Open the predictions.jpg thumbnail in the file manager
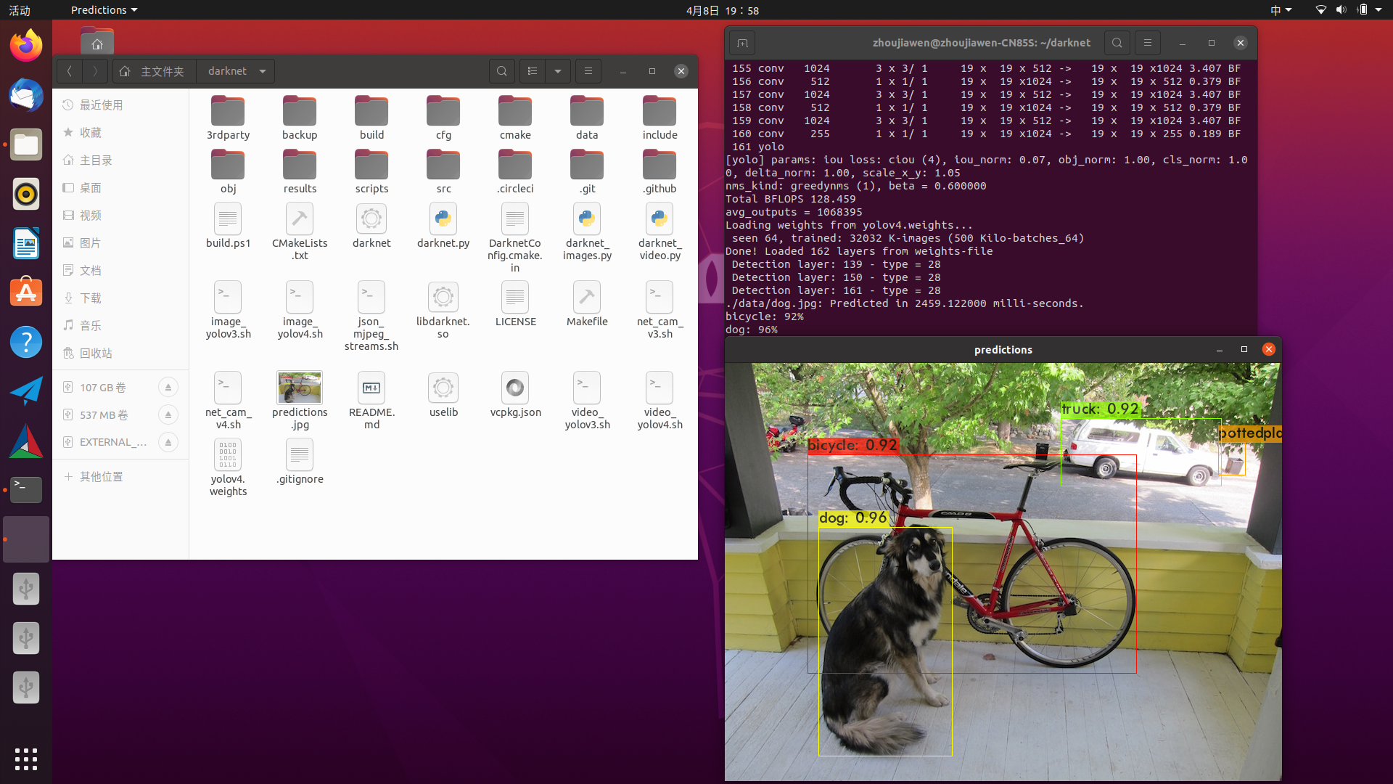Image resolution: width=1393 pixels, height=784 pixels. click(x=299, y=388)
